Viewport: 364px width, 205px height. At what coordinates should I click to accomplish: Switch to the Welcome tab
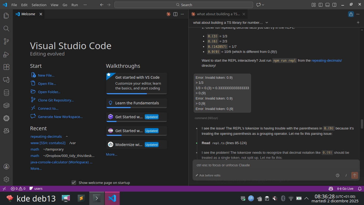[x=28, y=14]
